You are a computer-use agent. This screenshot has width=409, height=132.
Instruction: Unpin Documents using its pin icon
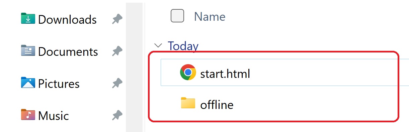coord(117,51)
